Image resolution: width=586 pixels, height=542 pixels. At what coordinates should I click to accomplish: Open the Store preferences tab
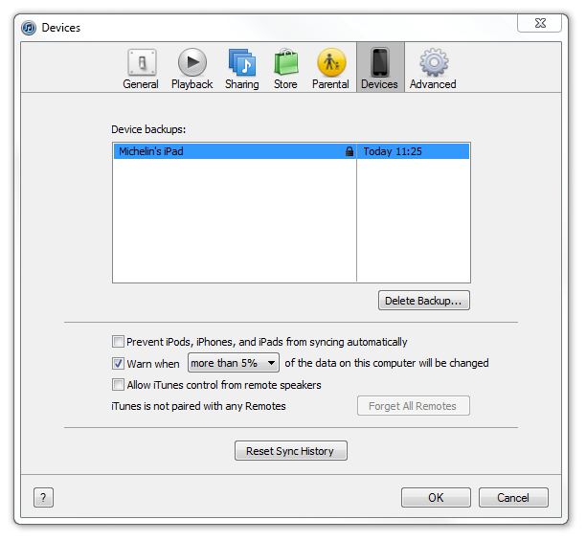[285, 69]
